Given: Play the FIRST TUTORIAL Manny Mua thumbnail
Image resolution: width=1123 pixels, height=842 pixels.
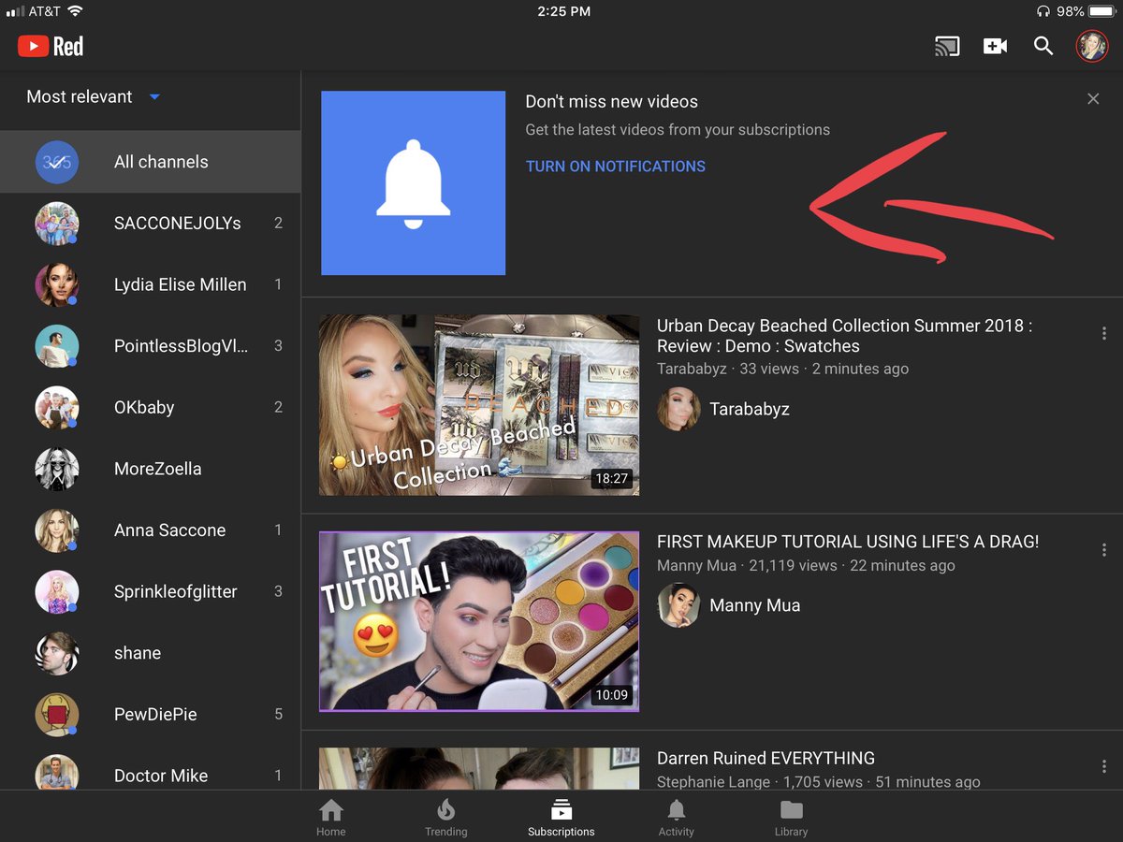Looking at the screenshot, I should click(x=479, y=621).
